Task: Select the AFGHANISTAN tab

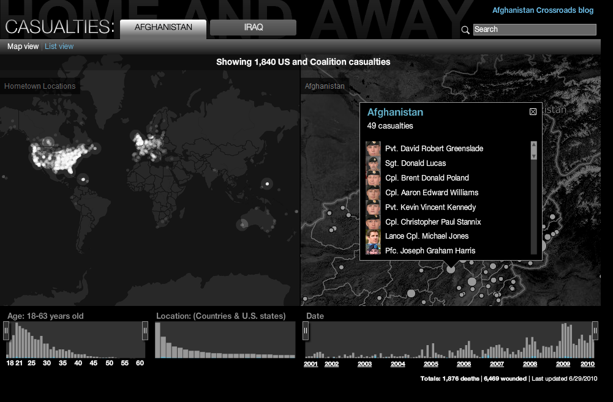Action: [x=163, y=28]
